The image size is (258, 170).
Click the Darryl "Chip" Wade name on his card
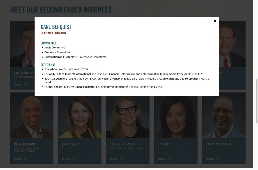219,144
